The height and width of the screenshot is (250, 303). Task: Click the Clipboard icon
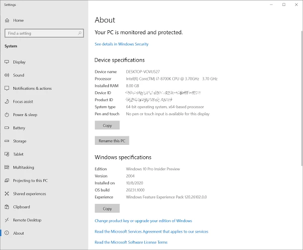[7, 207]
